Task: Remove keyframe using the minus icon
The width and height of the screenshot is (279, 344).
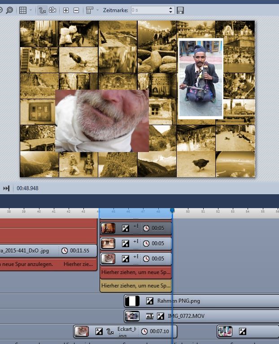Action: [x=76, y=10]
